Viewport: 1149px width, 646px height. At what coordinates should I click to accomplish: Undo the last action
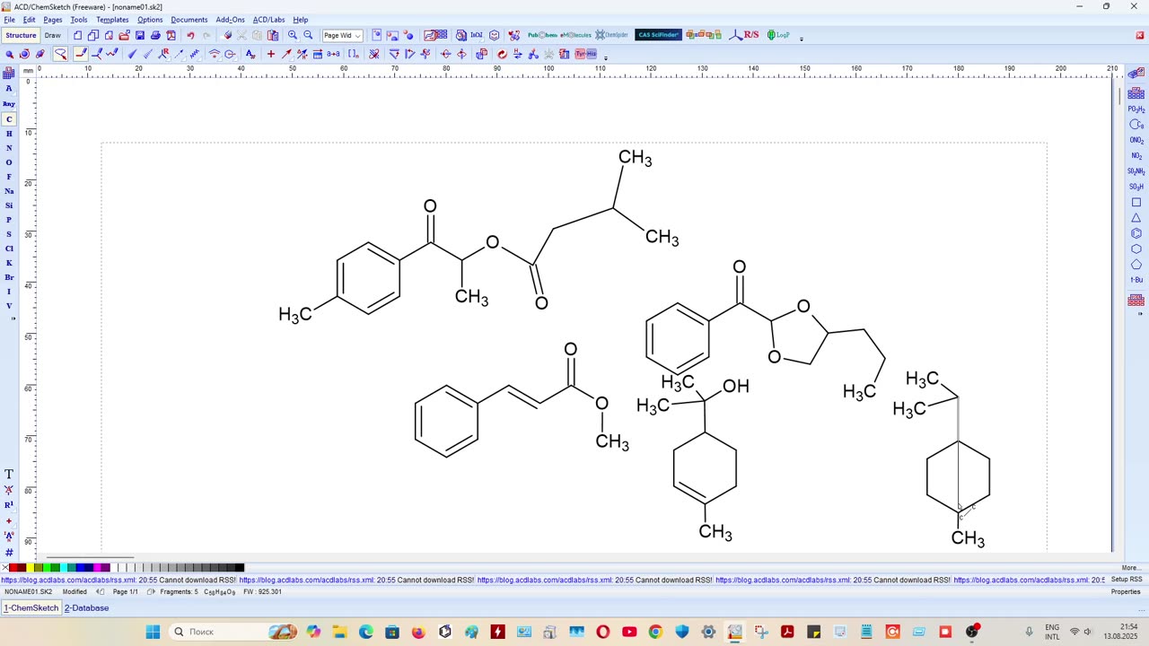(x=190, y=36)
